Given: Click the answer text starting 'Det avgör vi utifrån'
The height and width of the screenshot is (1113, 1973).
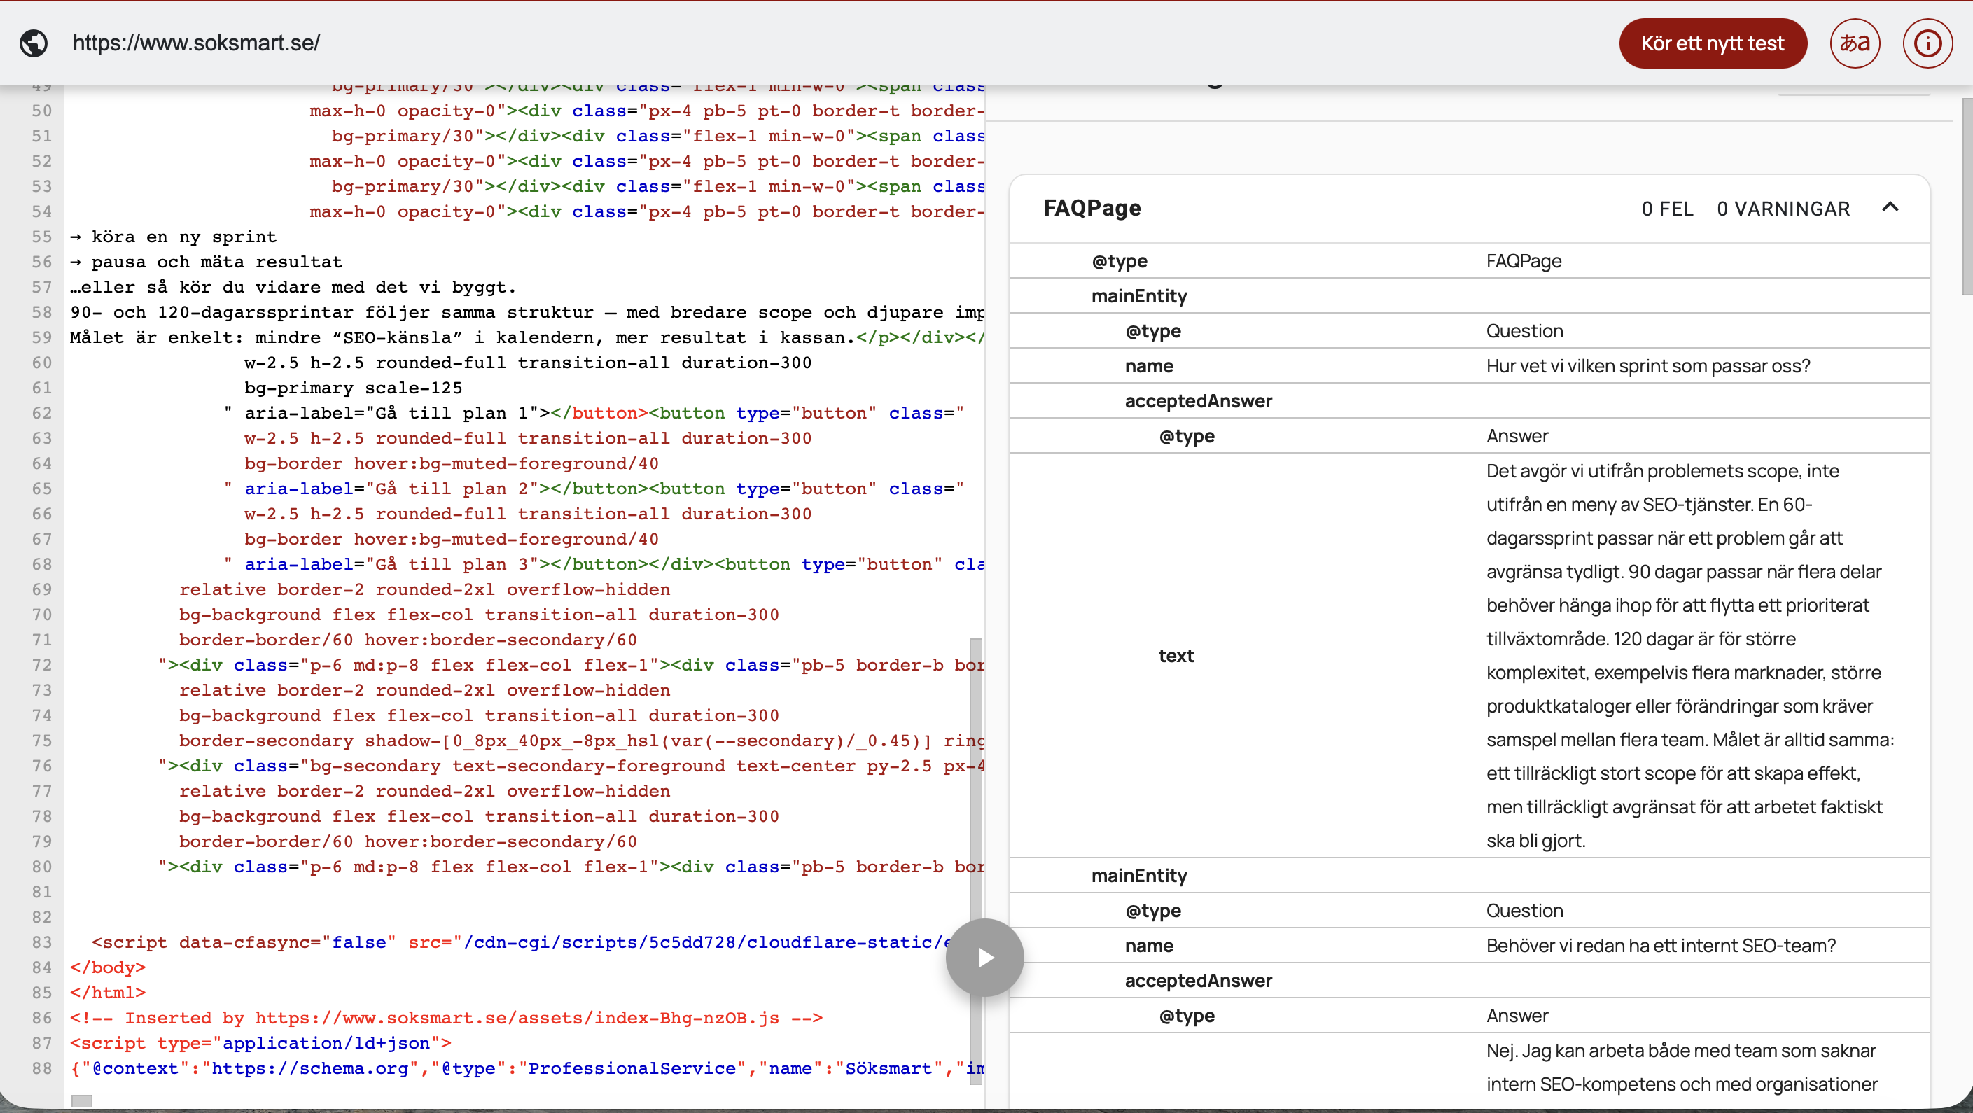Looking at the screenshot, I should click(1689, 655).
